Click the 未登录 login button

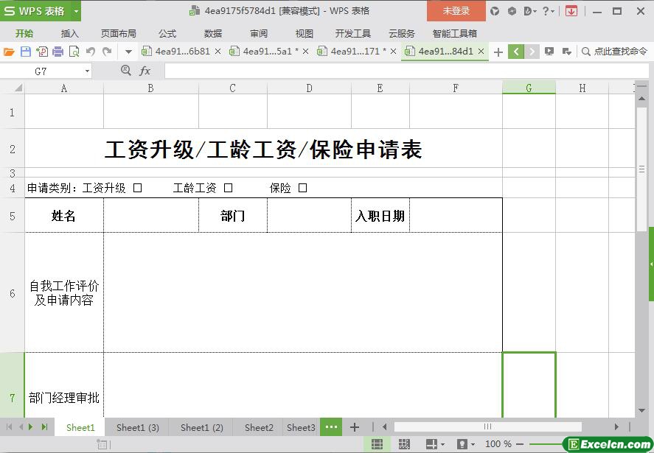[456, 11]
